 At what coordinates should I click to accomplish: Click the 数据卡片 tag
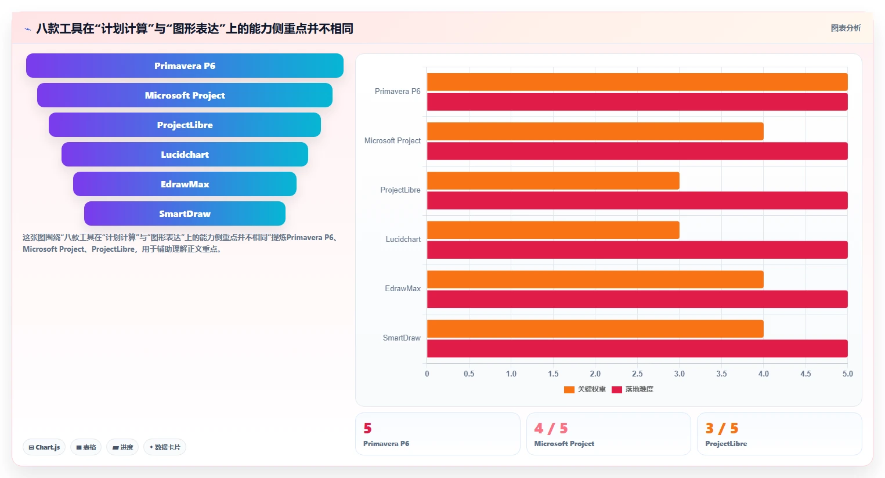(165, 447)
